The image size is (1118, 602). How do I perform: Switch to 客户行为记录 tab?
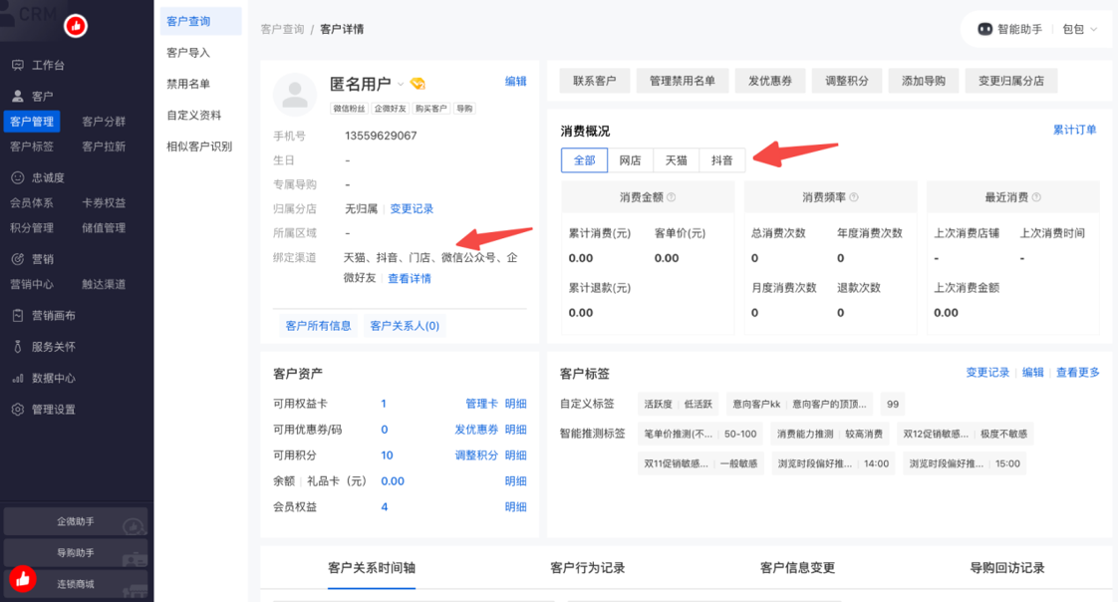pyautogui.click(x=587, y=568)
